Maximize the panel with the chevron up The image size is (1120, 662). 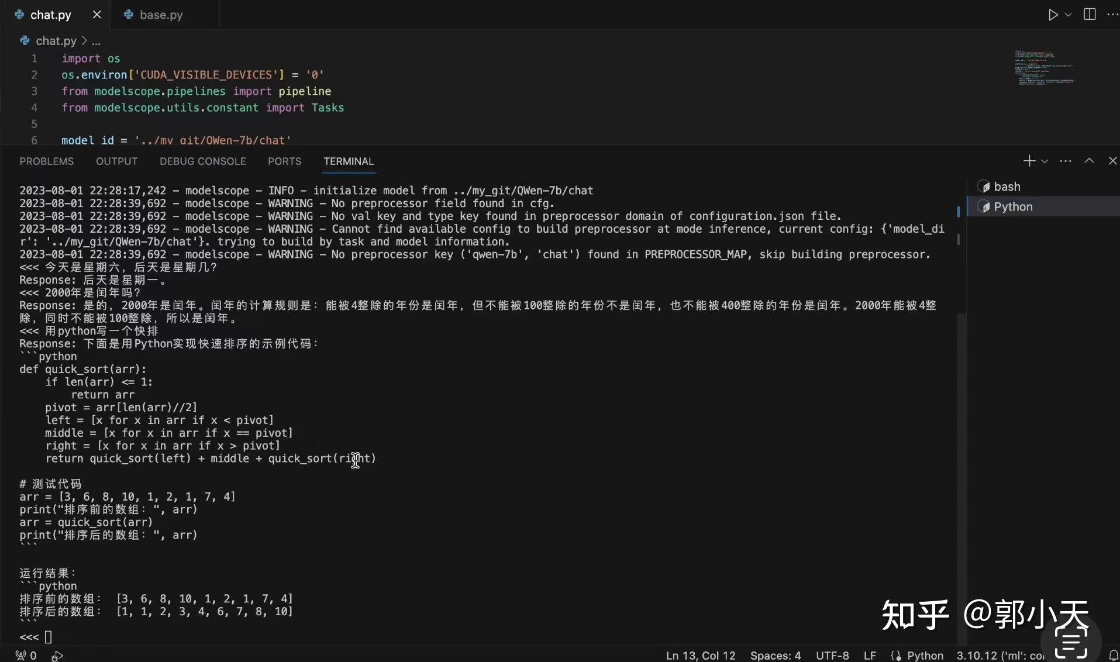click(x=1089, y=161)
